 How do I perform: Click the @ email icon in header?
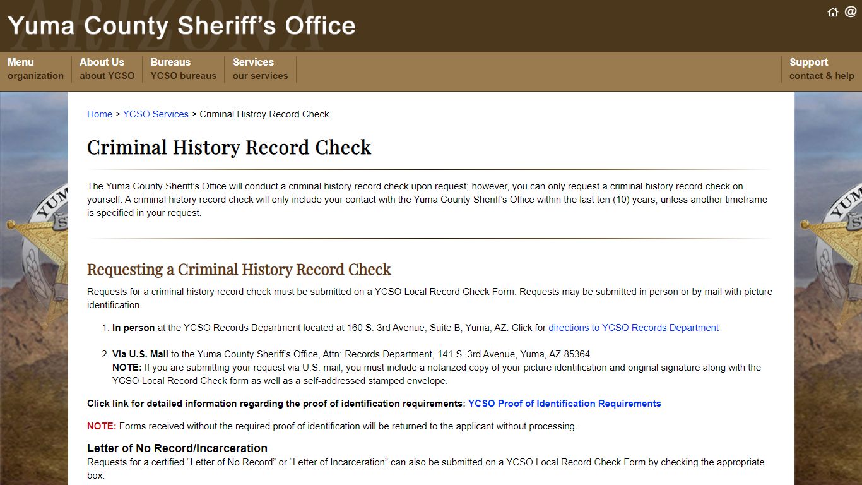pyautogui.click(x=851, y=11)
